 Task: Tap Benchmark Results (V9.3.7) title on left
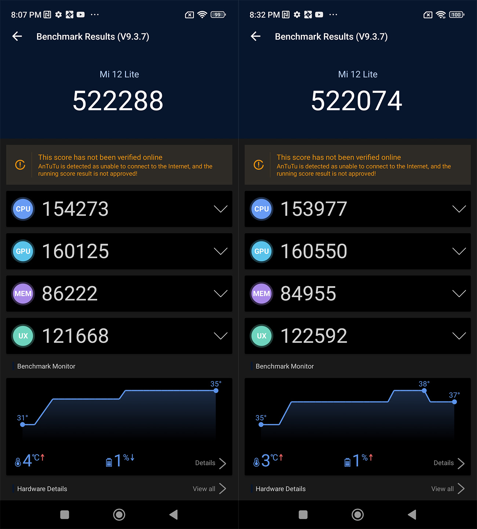pos(93,37)
